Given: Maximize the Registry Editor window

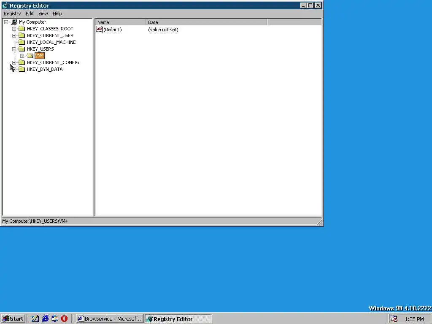Looking at the screenshot, I should click(x=310, y=5).
